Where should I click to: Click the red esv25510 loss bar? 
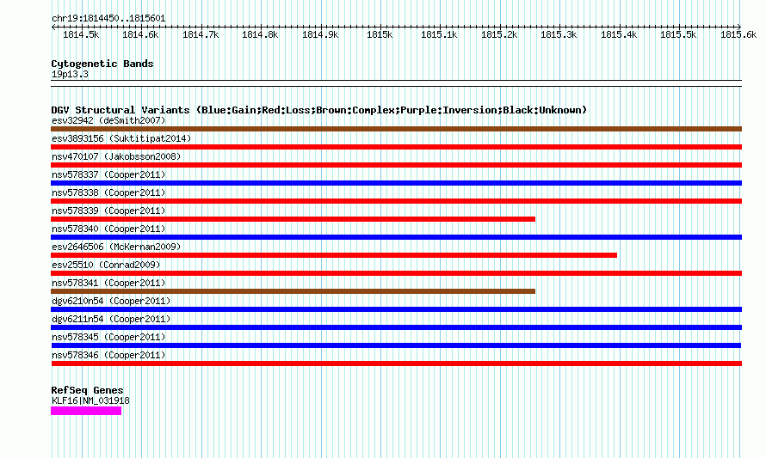396,273
